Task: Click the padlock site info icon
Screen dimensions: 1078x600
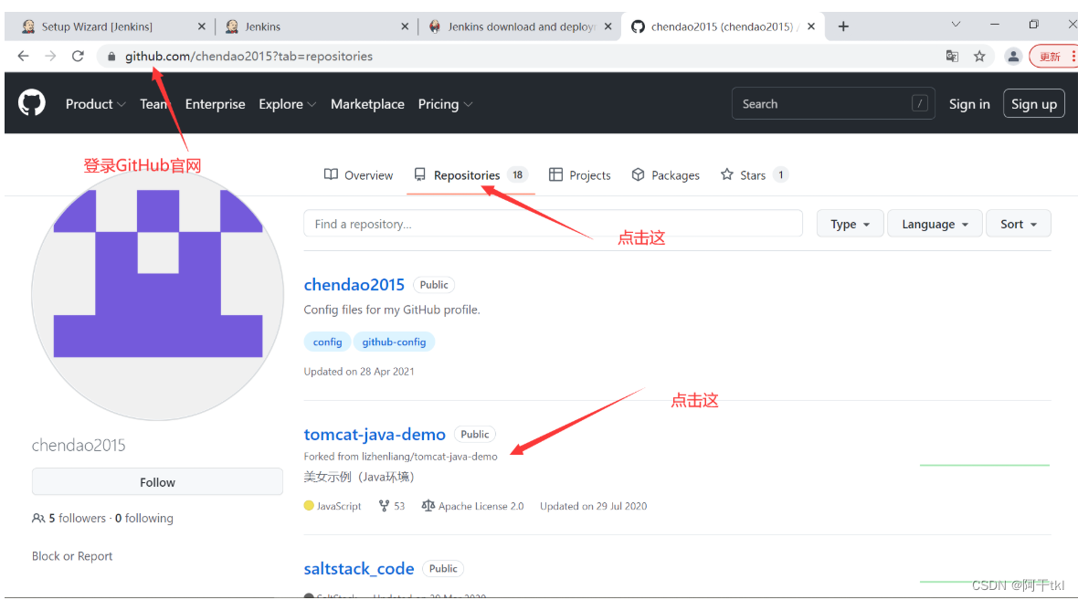Action: (x=111, y=57)
